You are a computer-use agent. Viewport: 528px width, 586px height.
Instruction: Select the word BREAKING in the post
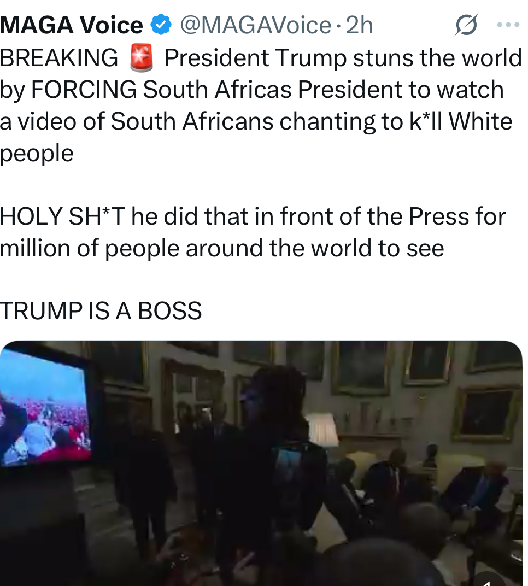pyautogui.click(x=59, y=58)
